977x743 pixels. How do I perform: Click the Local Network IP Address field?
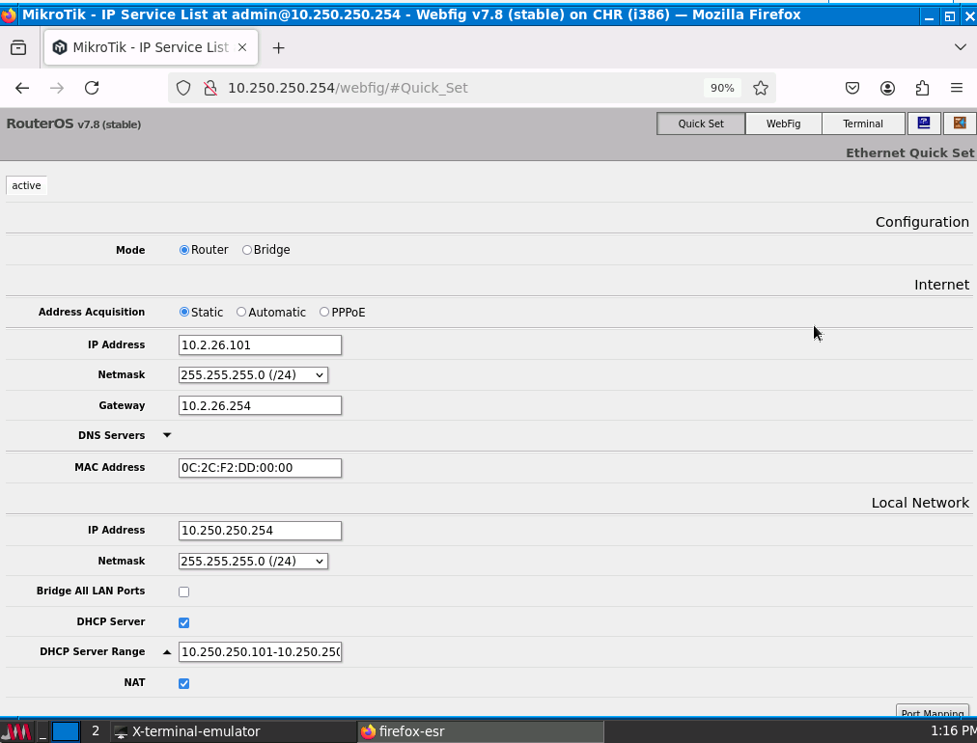[x=260, y=531]
